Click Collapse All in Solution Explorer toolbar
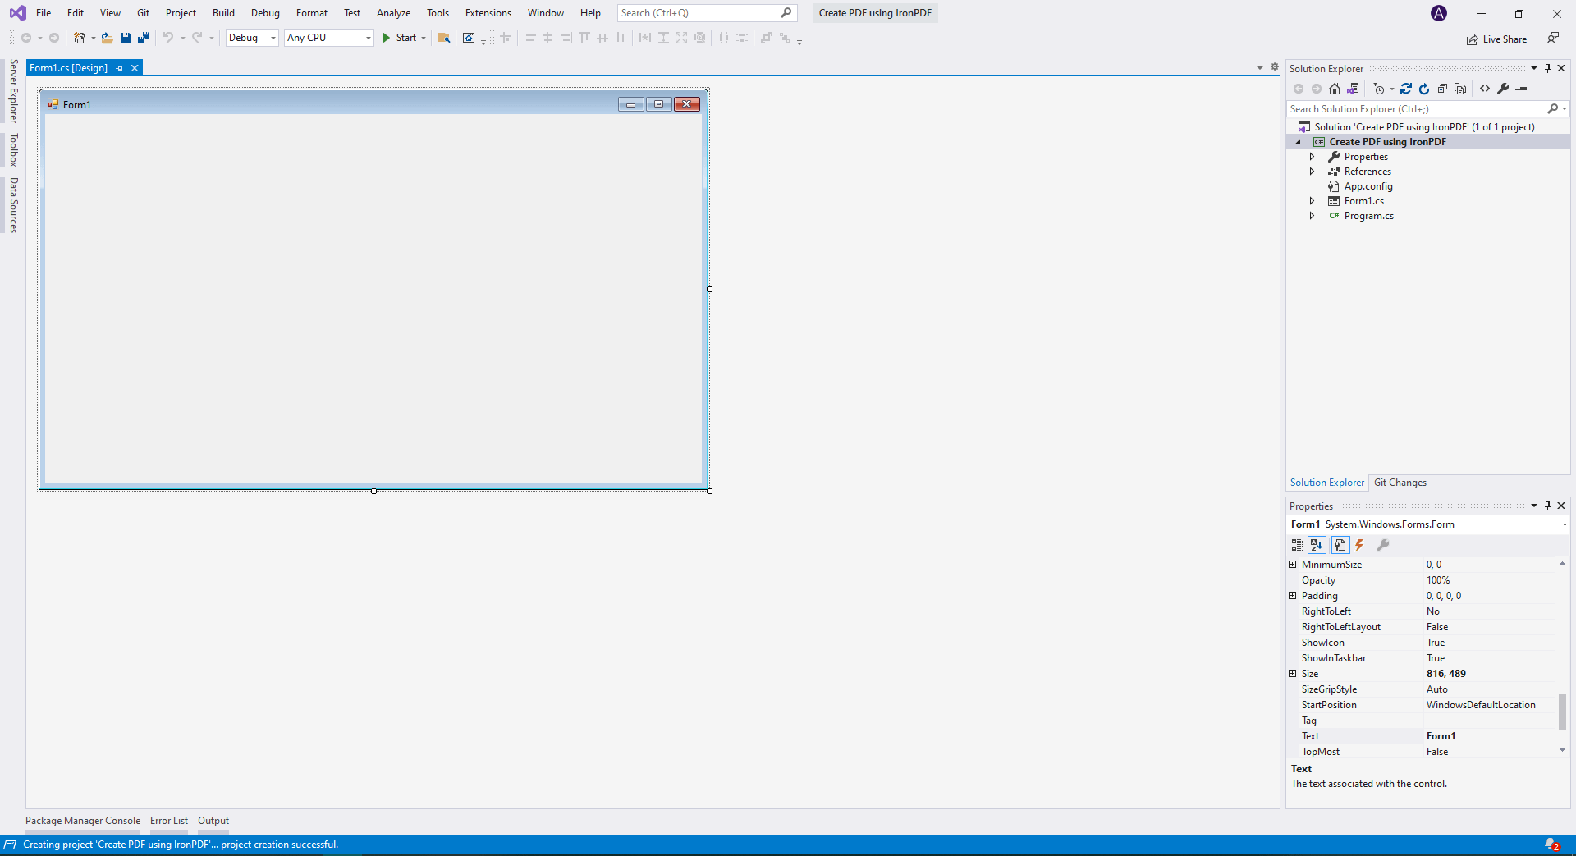 click(x=1442, y=89)
